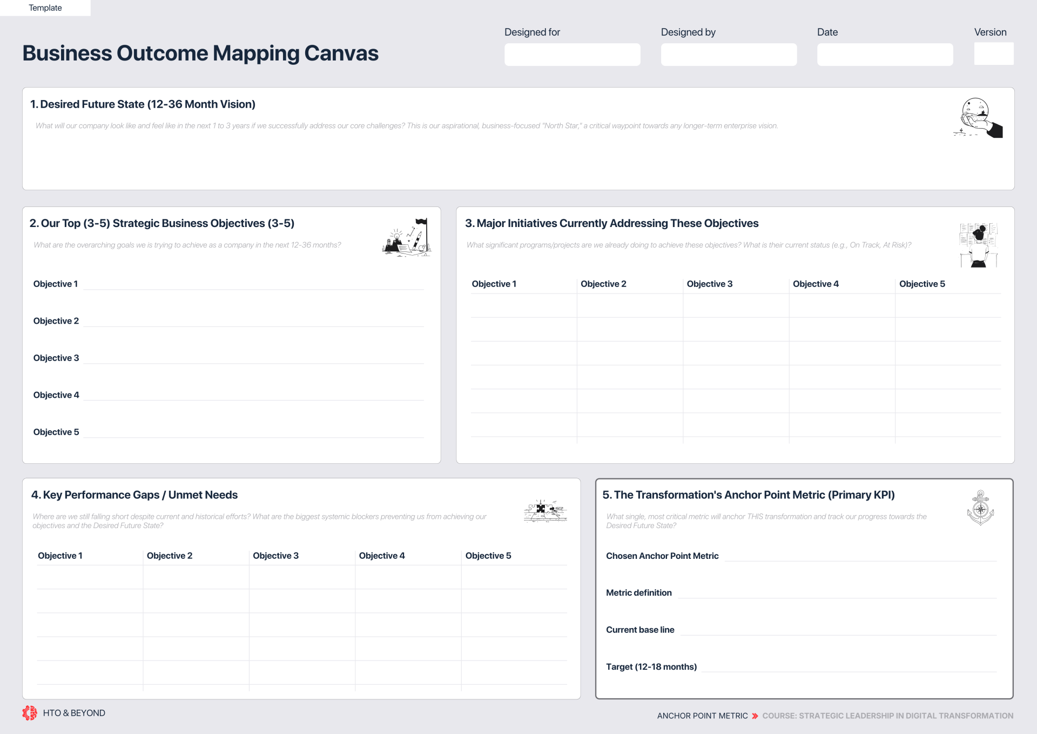Click Objective 3 column header in Major Initiatives

pyautogui.click(x=709, y=284)
